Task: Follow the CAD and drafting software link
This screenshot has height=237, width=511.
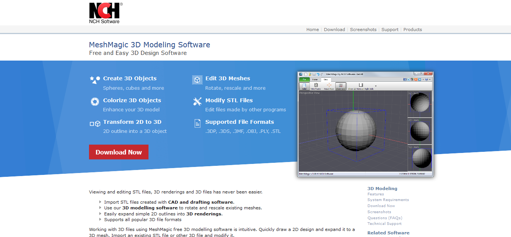Action: (x=201, y=202)
